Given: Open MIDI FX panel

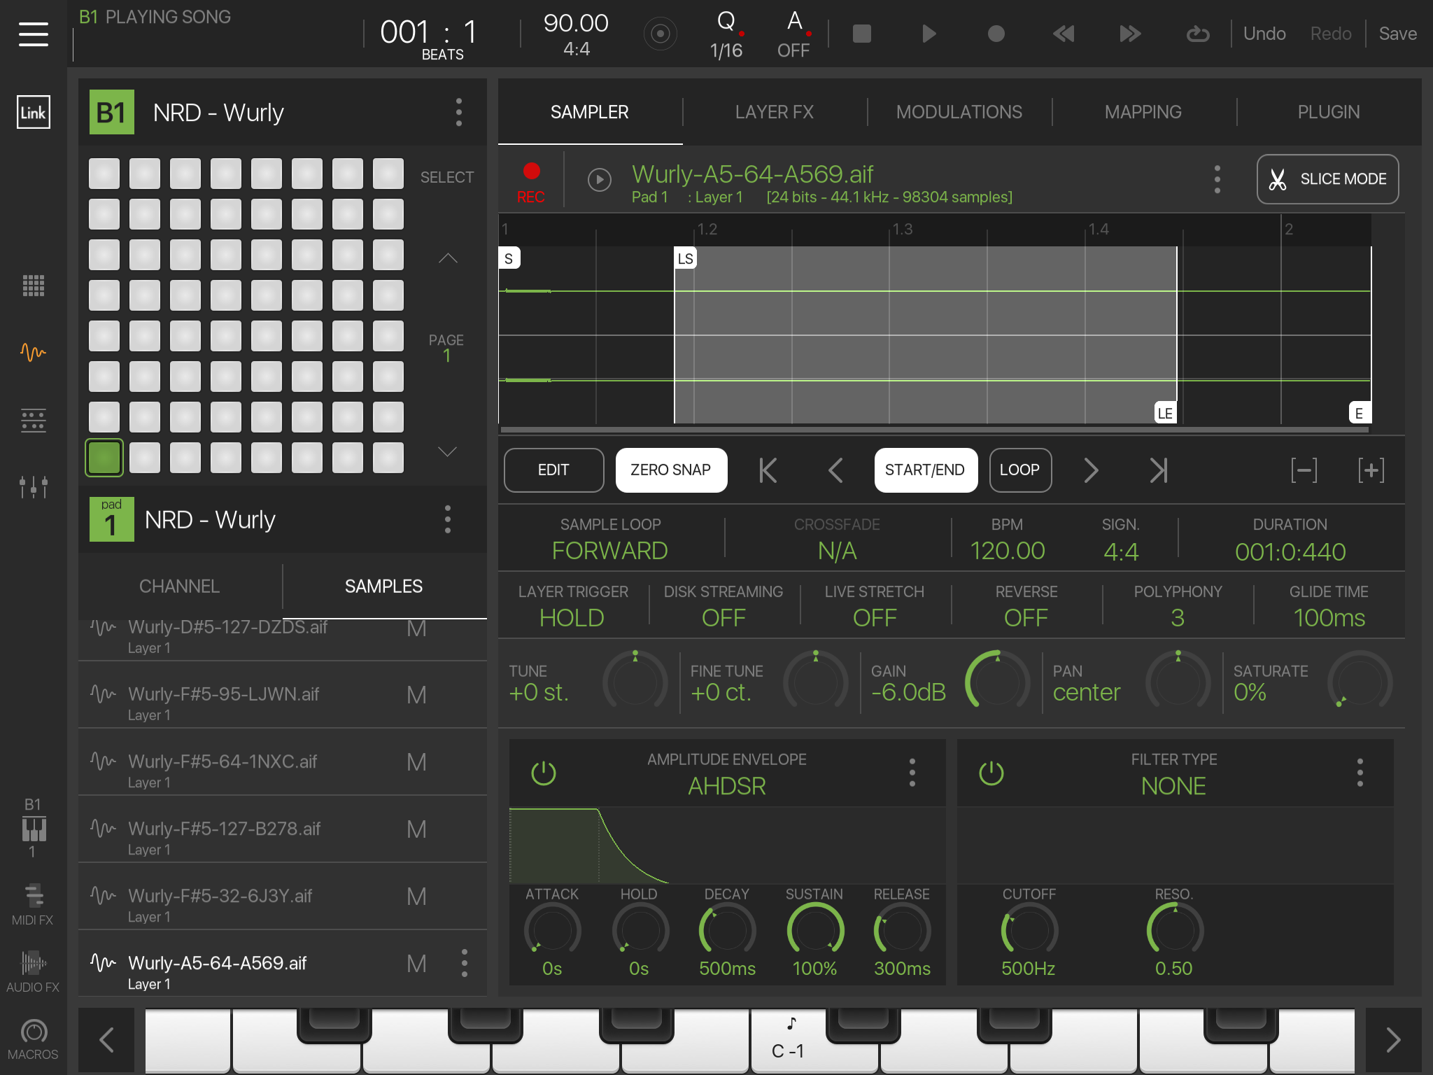Looking at the screenshot, I should pyautogui.click(x=33, y=904).
